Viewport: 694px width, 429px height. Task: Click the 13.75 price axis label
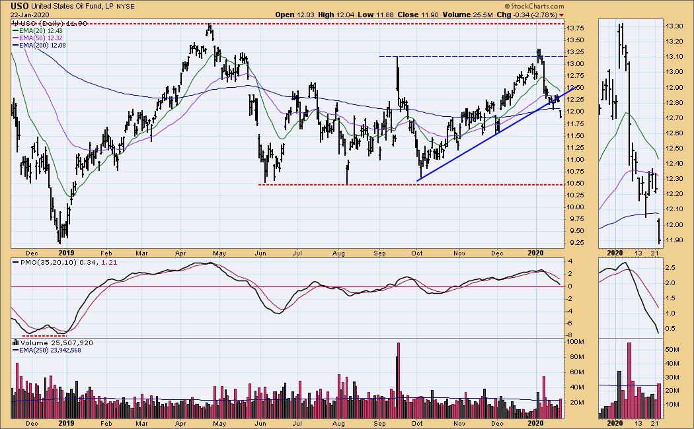tap(576, 28)
